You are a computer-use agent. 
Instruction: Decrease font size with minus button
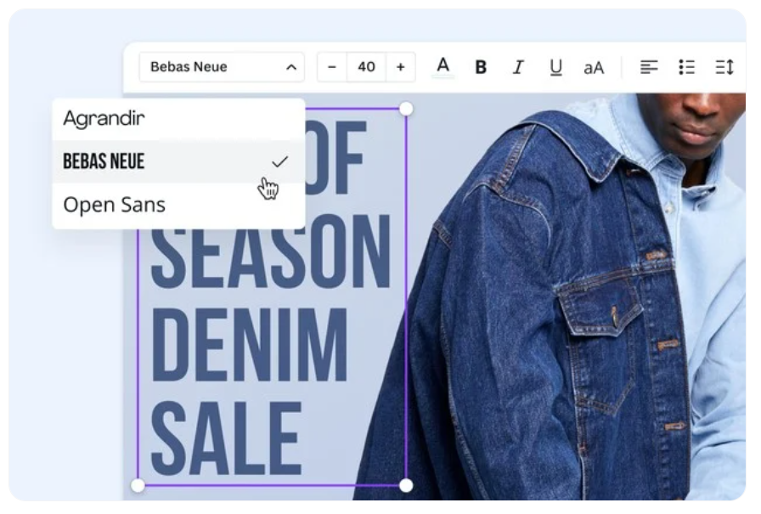(x=332, y=67)
